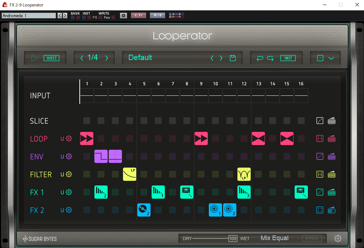Enable the SLICE cell at step 1
This screenshot has height=248, width=364.
[x=87, y=121]
